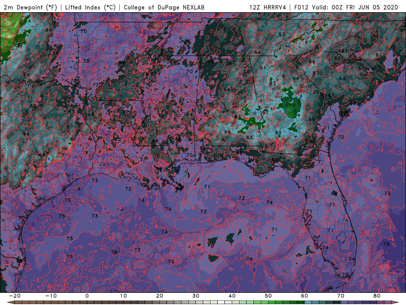This screenshot has height=305, width=406.
Task: Click the 70 label on the color scale
Action: [341, 296]
